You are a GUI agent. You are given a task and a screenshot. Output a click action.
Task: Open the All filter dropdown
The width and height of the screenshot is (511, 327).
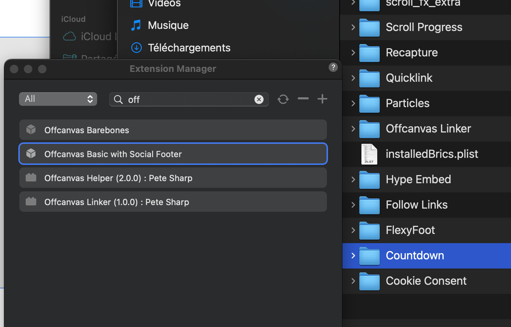(58, 99)
